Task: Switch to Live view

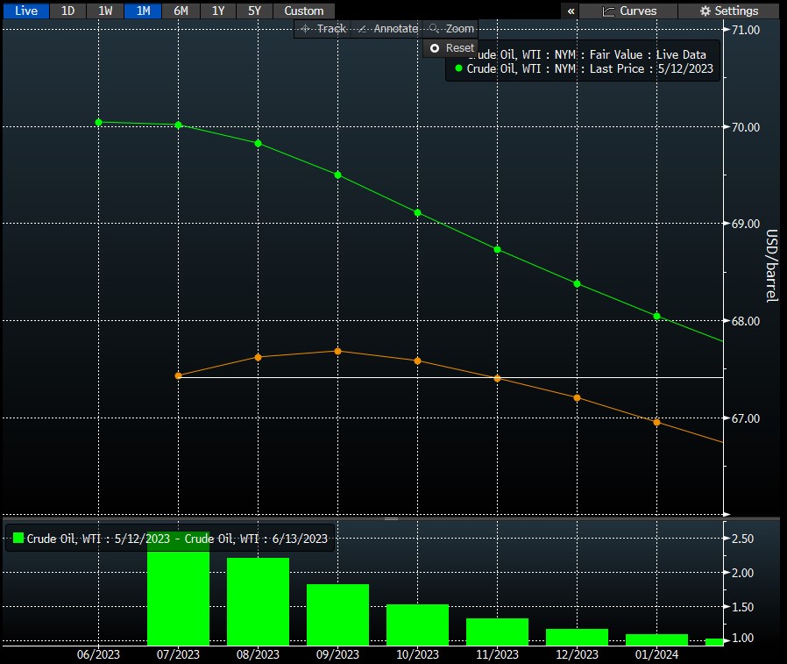Action: click(x=26, y=11)
